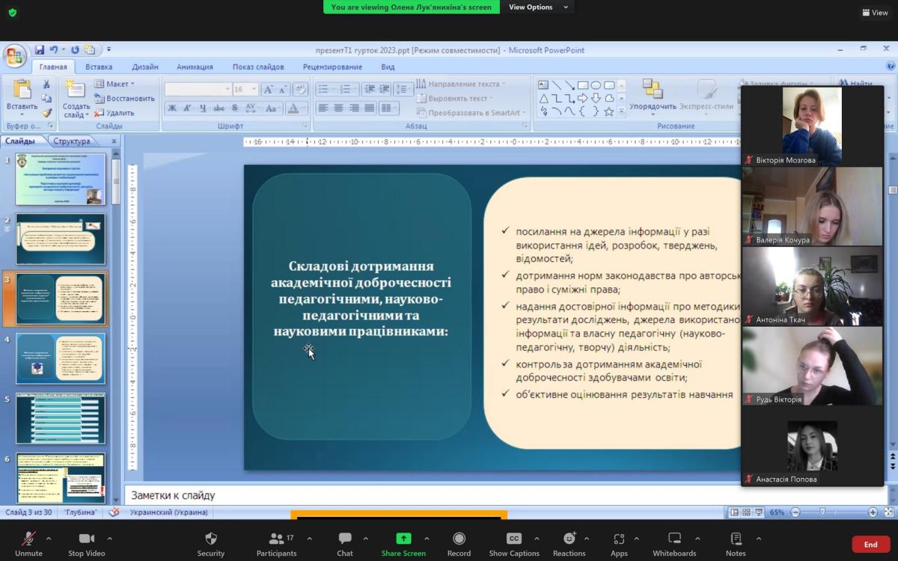The height and width of the screenshot is (561, 898).
Task: Open the font size dropdown
Action: 254,90
